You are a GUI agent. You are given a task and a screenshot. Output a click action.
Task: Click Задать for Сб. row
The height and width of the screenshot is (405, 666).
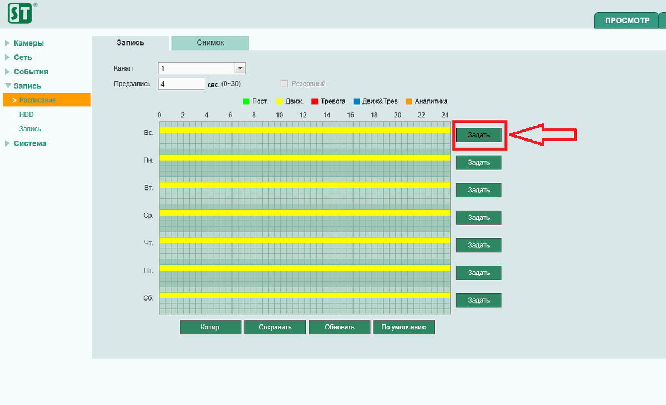(x=478, y=300)
